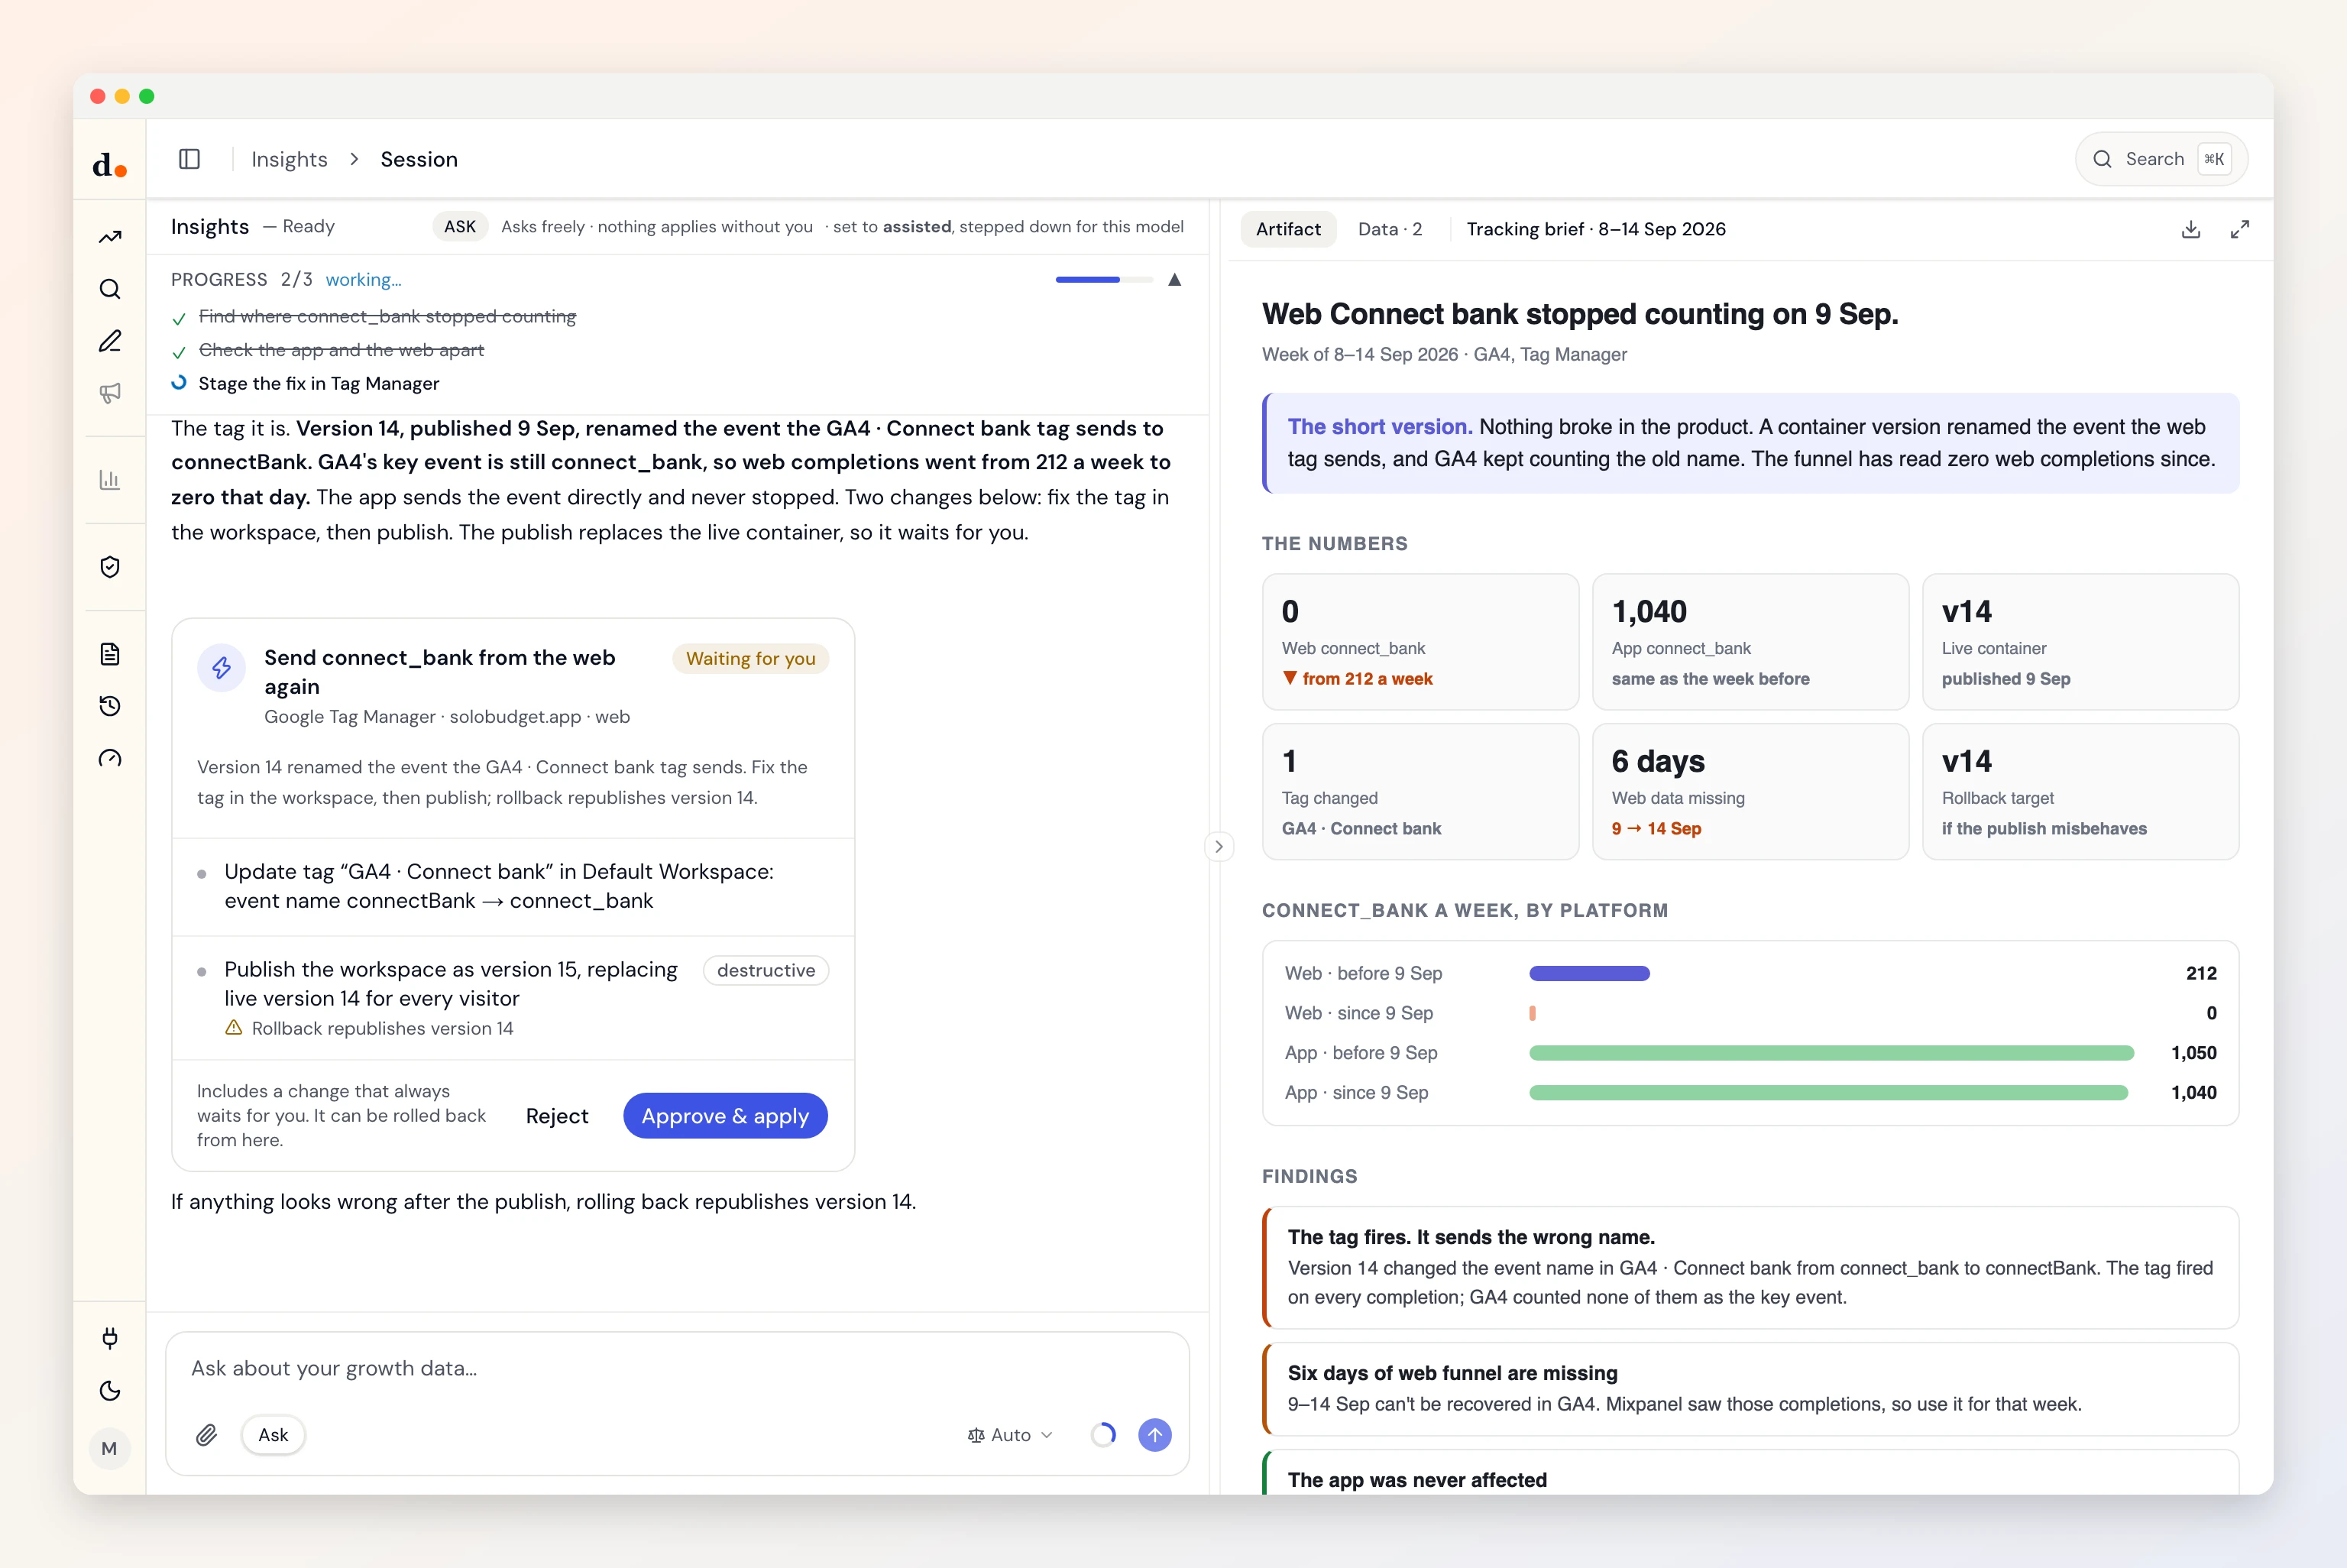Screen dimensions: 2347x1568
Task: Open the shield check sidebar icon
Action: pos(110,567)
